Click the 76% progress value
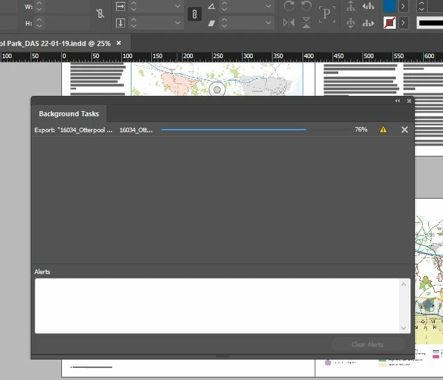Image resolution: width=443 pixels, height=380 pixels. (x=361, y=130)
